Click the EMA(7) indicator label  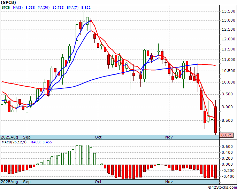pos(72,8)
